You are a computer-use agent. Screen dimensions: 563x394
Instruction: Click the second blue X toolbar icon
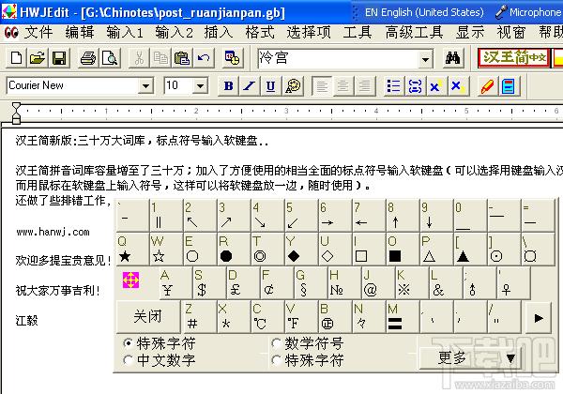point(458,86)
